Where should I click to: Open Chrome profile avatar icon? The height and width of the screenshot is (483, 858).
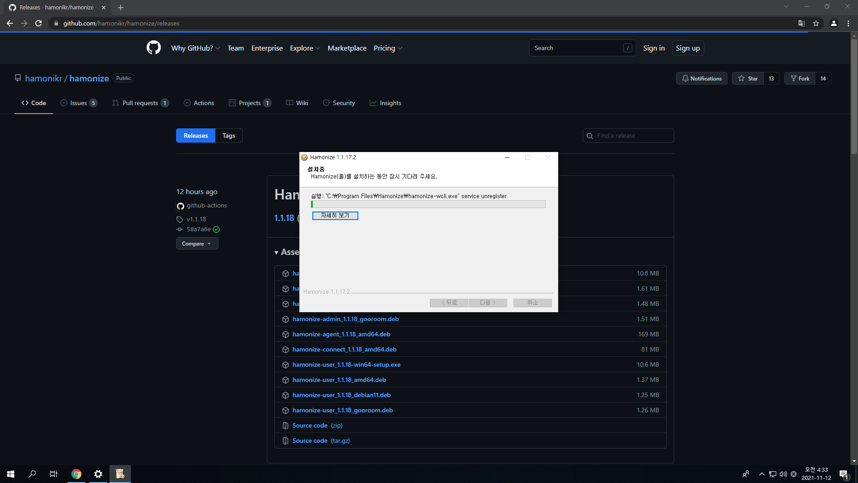pos(834,23)
